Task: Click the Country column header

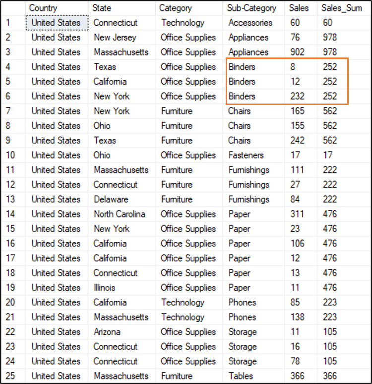Action: coord(43,8)
